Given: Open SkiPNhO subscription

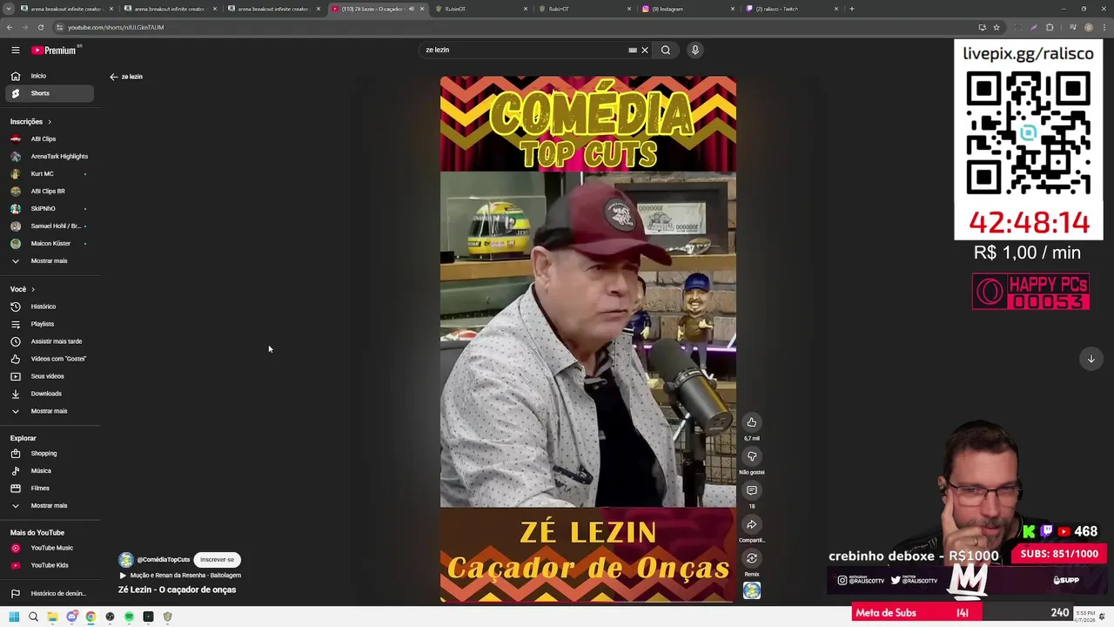Looking at the screenshot, I should point(48,209).
